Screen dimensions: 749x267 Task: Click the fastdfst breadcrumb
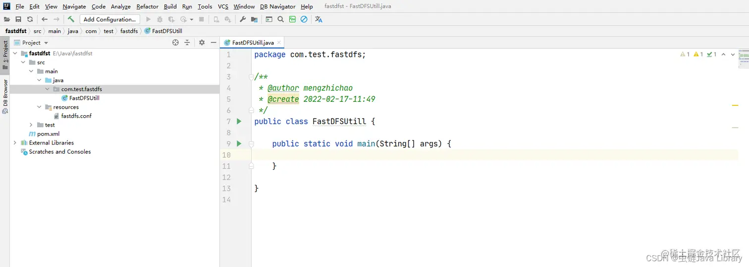point(16,31)
